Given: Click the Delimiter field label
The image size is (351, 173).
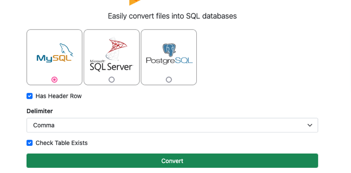Looking at the screenshot, I should (40, 111).
